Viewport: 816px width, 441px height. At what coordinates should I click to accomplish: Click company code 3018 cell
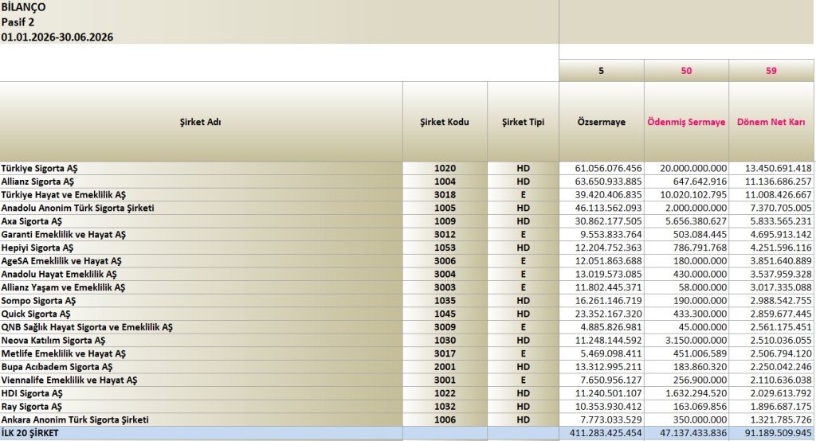(x=445, y=194)
